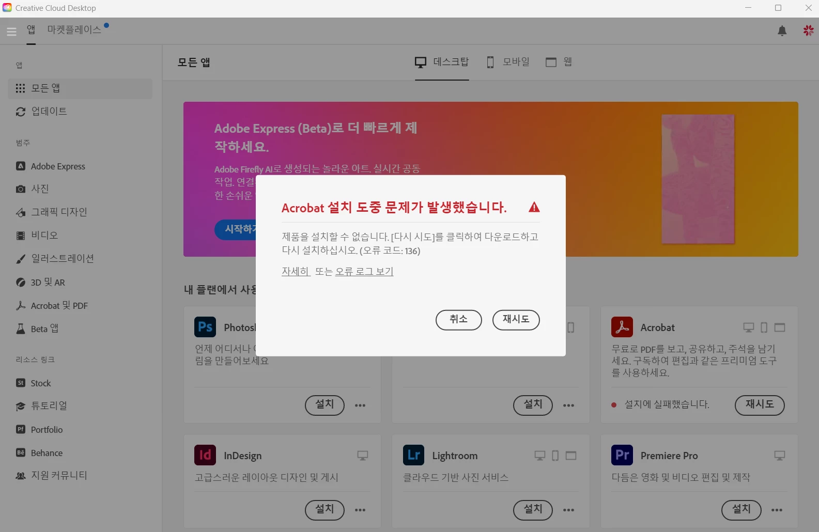
Task: Click 설치 for InDesign
Action: (324, 510)
